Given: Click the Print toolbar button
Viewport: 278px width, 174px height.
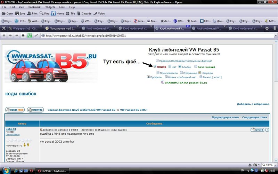Looking at the screenshot, I should [x=32, y=14].
